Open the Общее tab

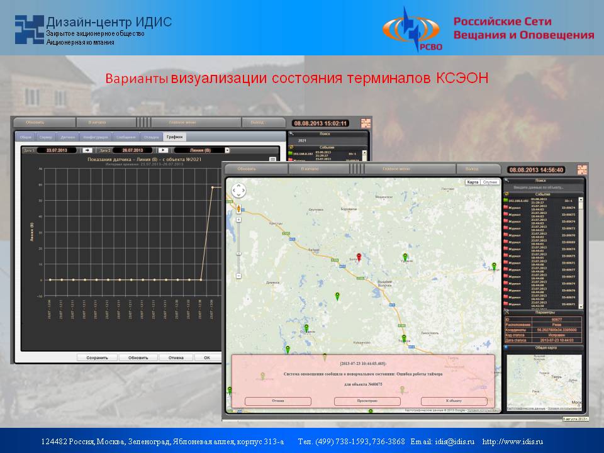(25, 137)
